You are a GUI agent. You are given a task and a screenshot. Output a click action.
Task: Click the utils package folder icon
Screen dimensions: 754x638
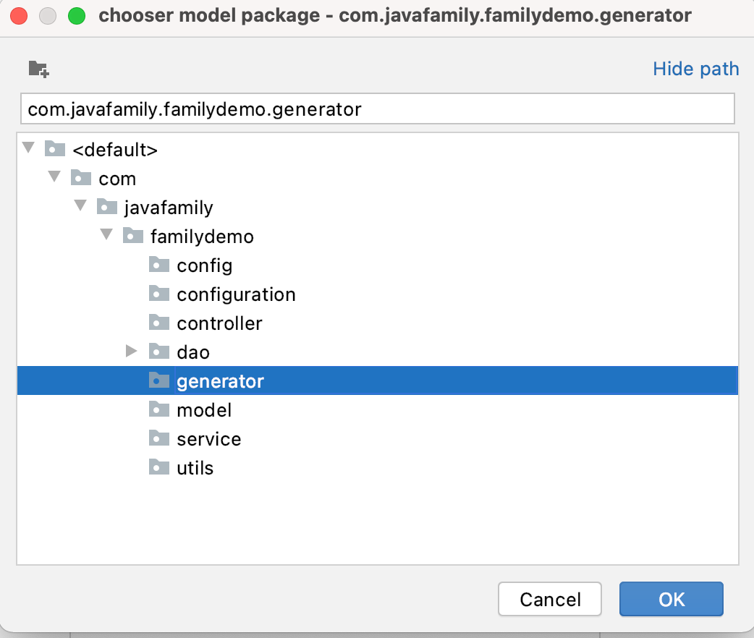point(158,467)
